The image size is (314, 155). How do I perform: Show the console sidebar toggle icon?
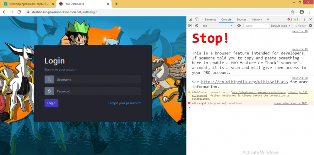[x=190, y=26]
